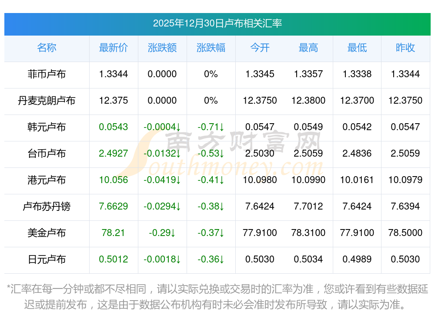Click change percent -0.53 in 台币卢布 row
This screenshot has width=435, height=318.
click(x=211, y=153)
